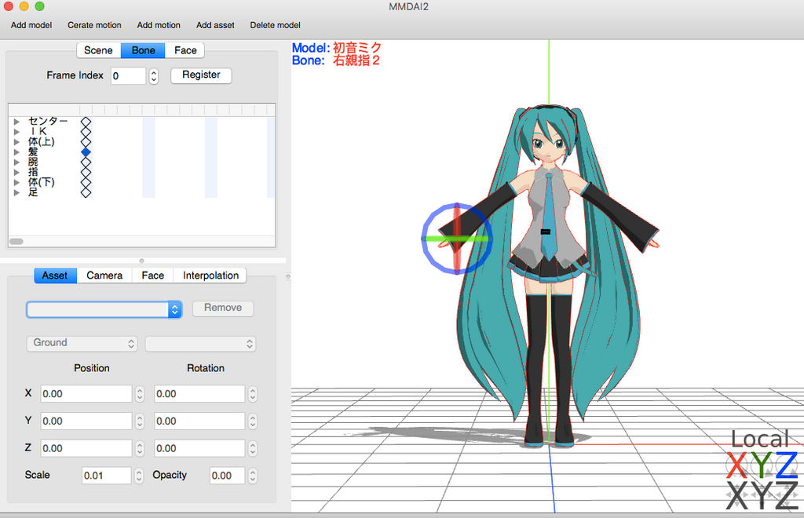This screenshot has height=518, width=804.
Task: Expand the 腕 bone group
Action: [x=17, y=162]
